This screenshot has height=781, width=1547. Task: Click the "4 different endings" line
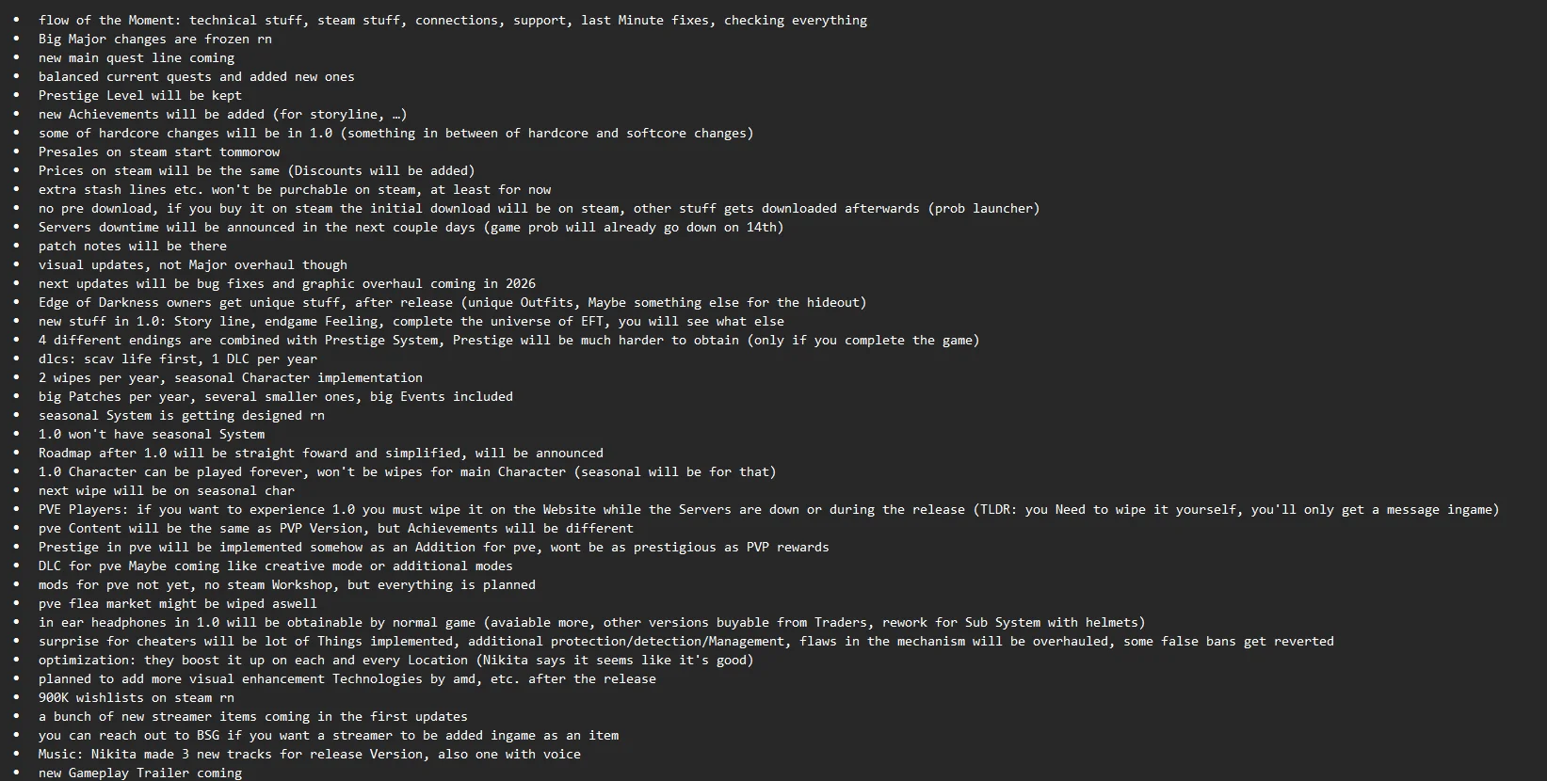[508, 340]
